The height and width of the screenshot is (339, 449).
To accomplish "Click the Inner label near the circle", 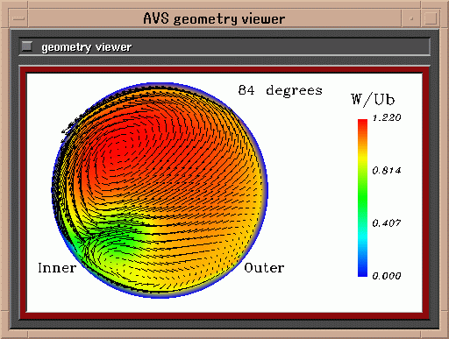I will click(57, 268).
